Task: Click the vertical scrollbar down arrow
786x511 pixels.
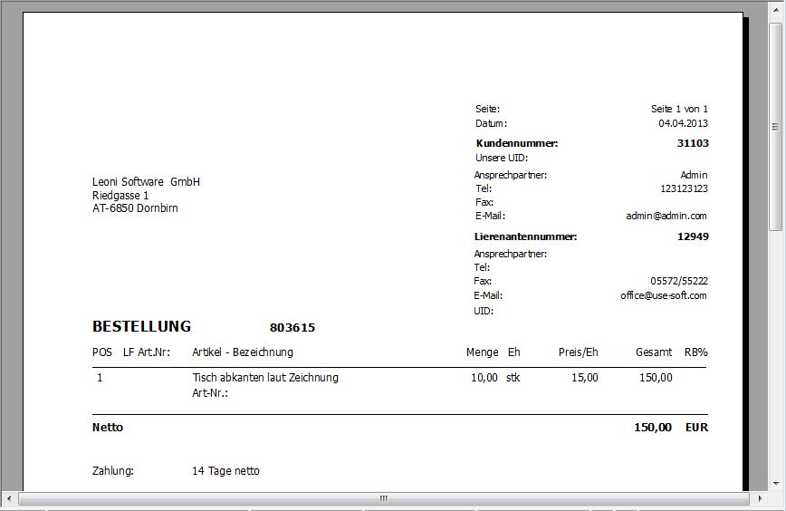Action: pos(776,485)
